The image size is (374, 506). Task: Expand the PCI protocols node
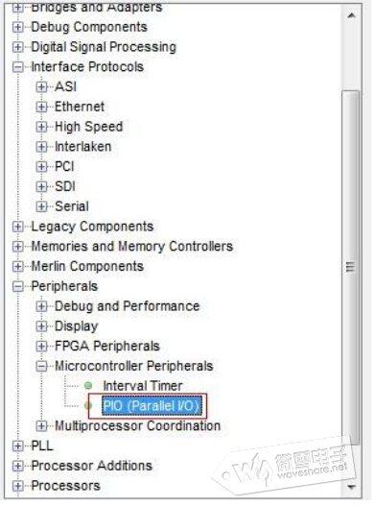(41, 166)
